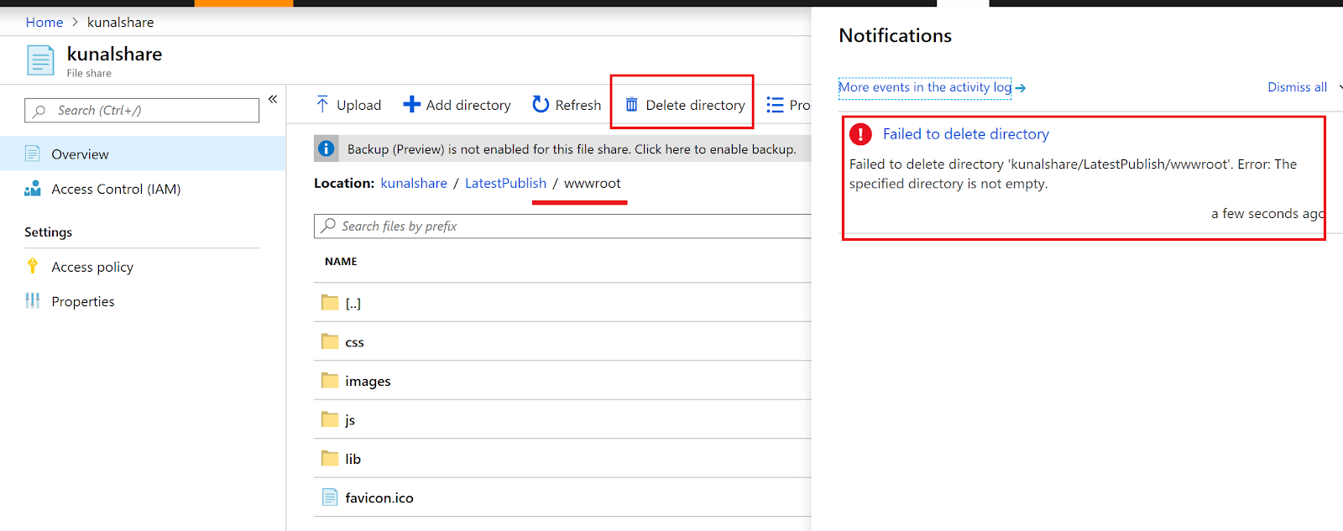
Task: Click the red error icon in notification
Action: click(x=860, y=134)
